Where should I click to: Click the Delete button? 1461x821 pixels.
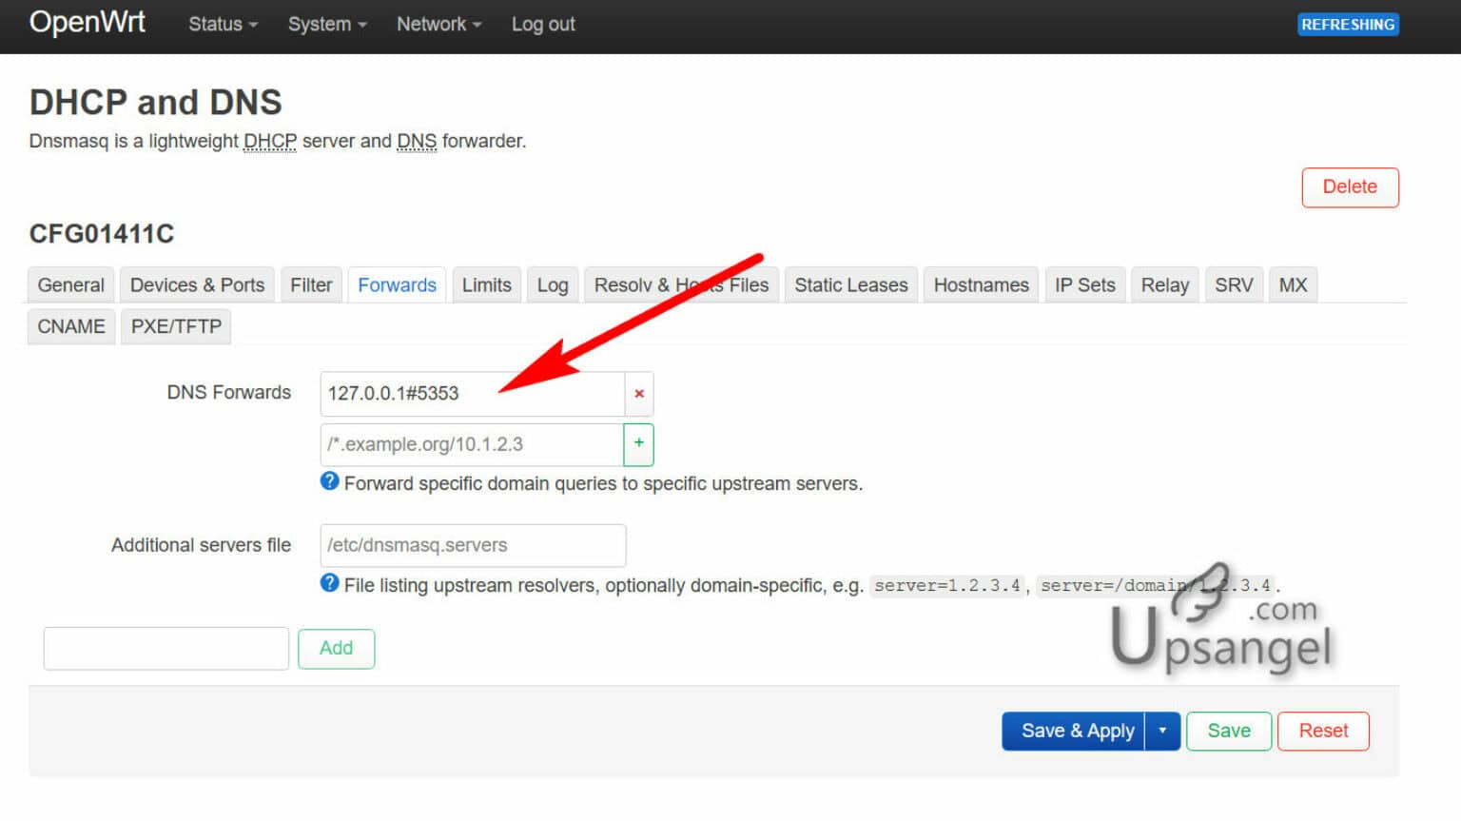(x=1350, y=186)
